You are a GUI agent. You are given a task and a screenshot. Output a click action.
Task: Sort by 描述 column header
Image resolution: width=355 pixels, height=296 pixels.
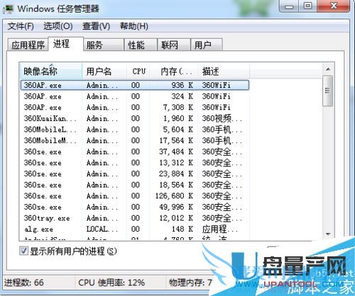[224, 71]
